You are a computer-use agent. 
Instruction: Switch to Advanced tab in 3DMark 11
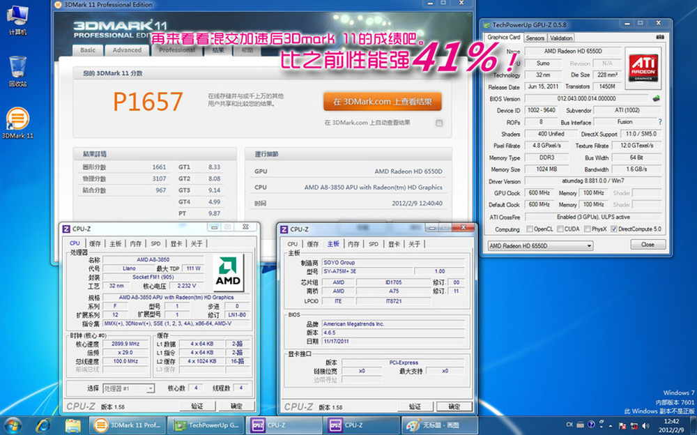(x=127, y=50)
